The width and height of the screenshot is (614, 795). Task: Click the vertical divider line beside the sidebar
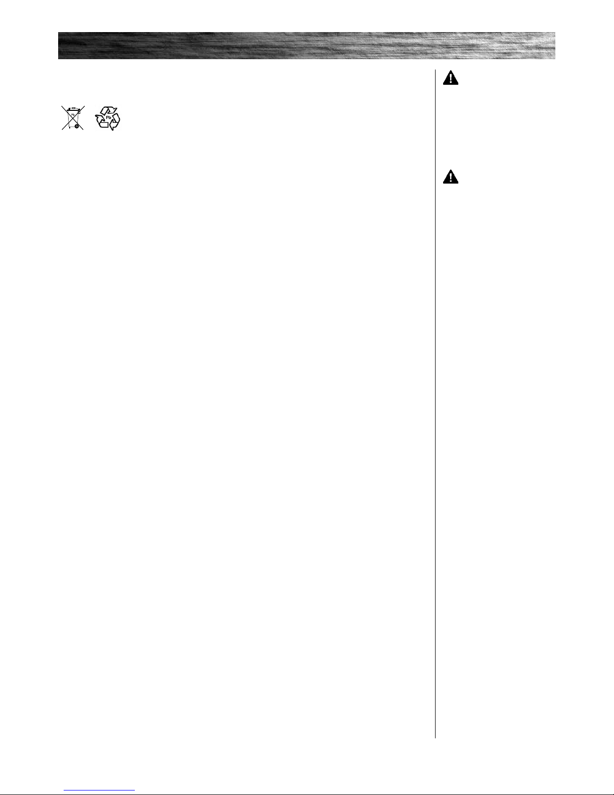click(x=435, y=404)
